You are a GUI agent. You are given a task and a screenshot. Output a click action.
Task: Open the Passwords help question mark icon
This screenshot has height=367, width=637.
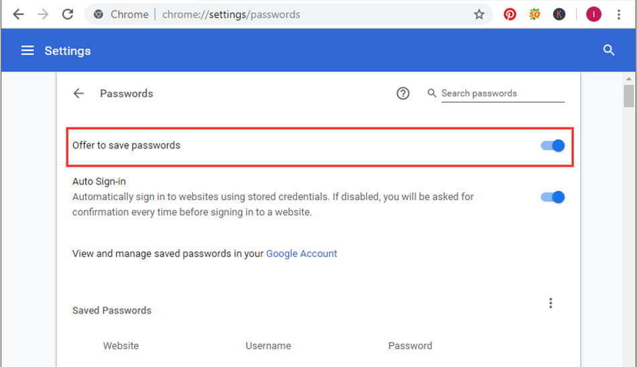[x=402, y=93]
